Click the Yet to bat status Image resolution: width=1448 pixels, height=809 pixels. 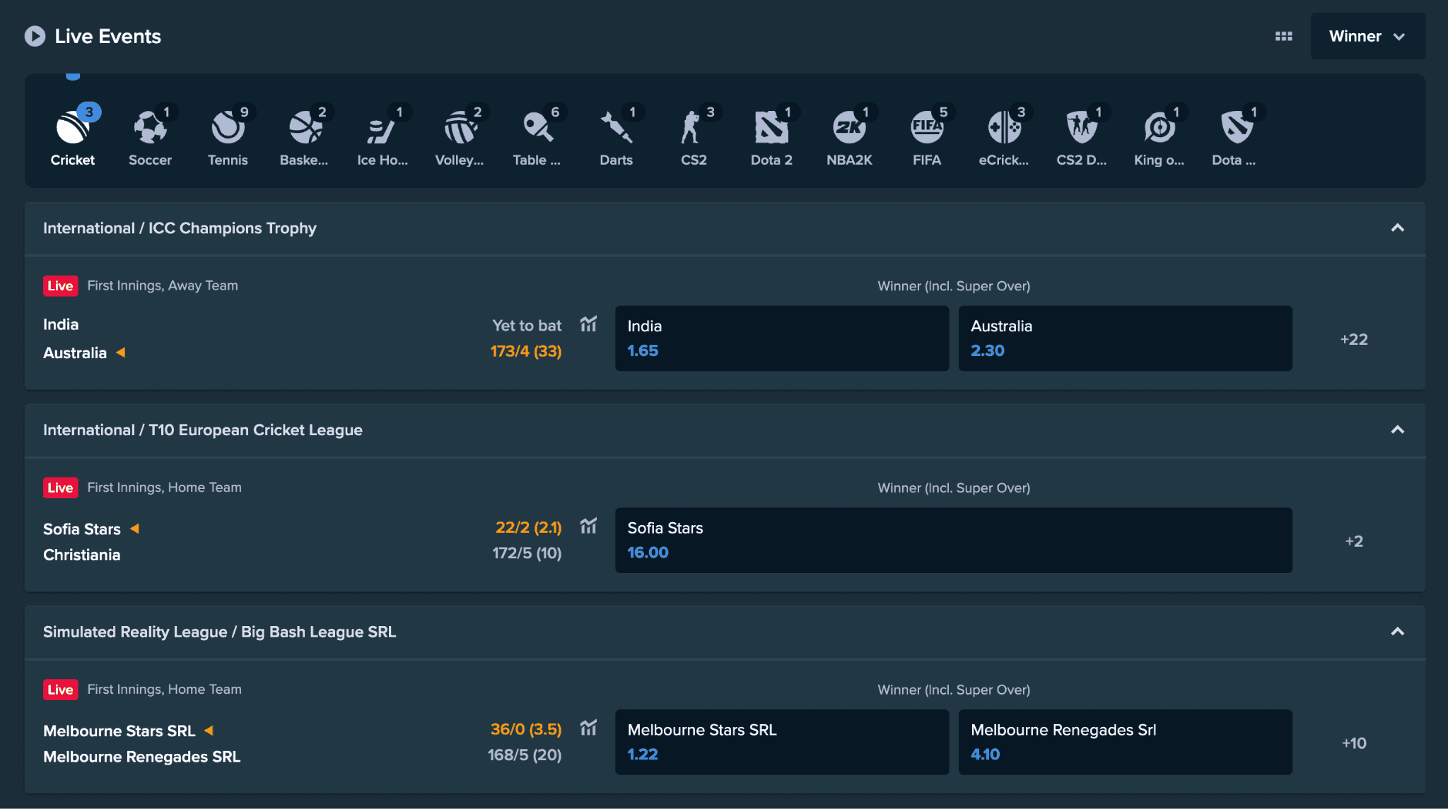point(527,326)
